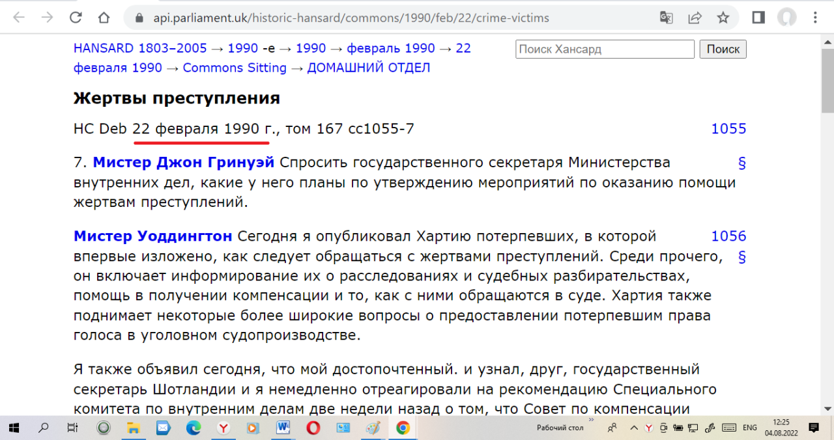The width and height of the screenshot is (834, 440).
Task: Open the first 1990 breadcrumb link
Action: (x=242, y=48)
